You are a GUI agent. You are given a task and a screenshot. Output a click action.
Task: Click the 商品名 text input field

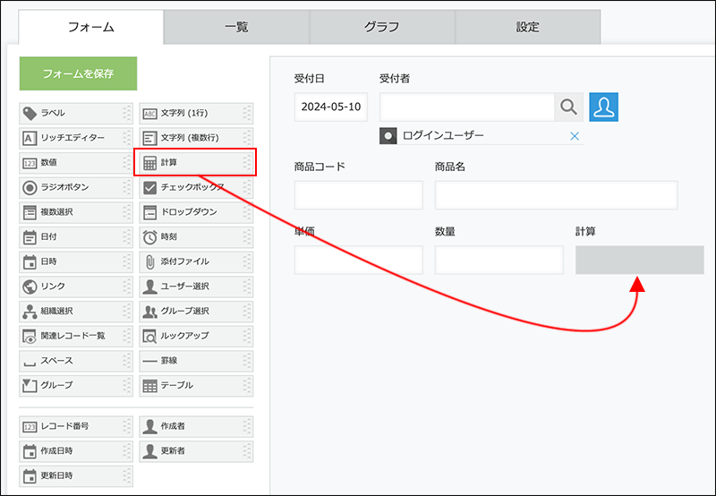coord(556,195)
